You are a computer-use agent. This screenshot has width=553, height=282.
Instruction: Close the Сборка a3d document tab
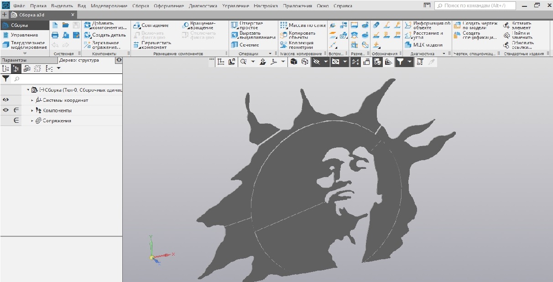pos(73,15)
